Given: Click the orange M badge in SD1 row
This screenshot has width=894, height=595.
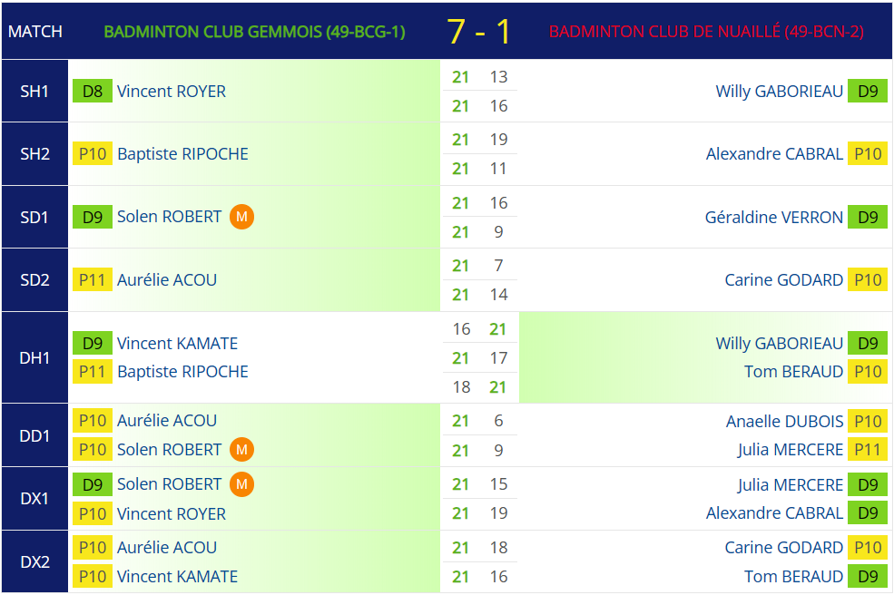Looking at the screenshot, I should click(x=241, y=217).
